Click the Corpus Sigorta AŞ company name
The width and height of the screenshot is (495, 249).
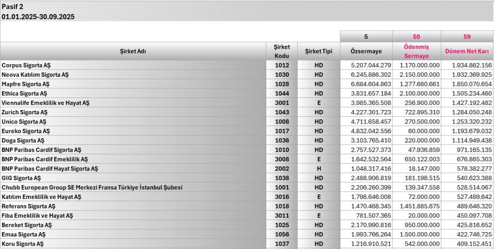pos(26,65)
